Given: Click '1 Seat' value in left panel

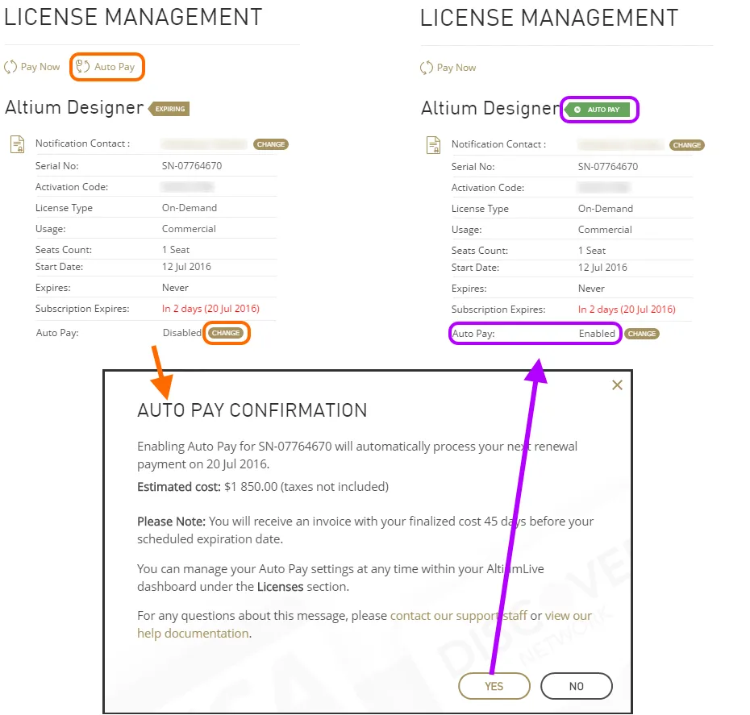Looking at the screenshot, I should point(176,250).
